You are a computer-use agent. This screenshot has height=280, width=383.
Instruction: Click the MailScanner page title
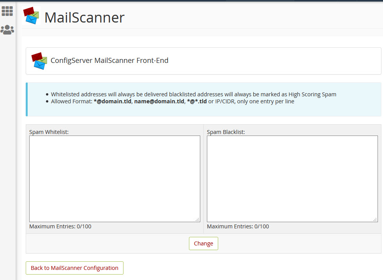(x=85, y=17)
